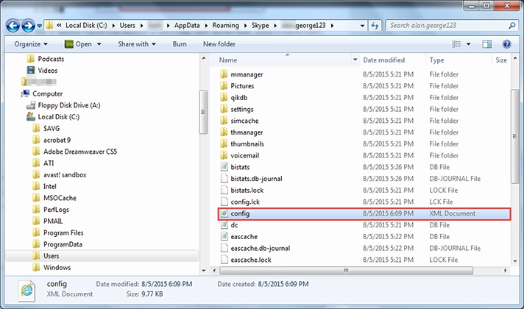Click the thmanager folder icon
524x309 pixels.
click(224, 132)
